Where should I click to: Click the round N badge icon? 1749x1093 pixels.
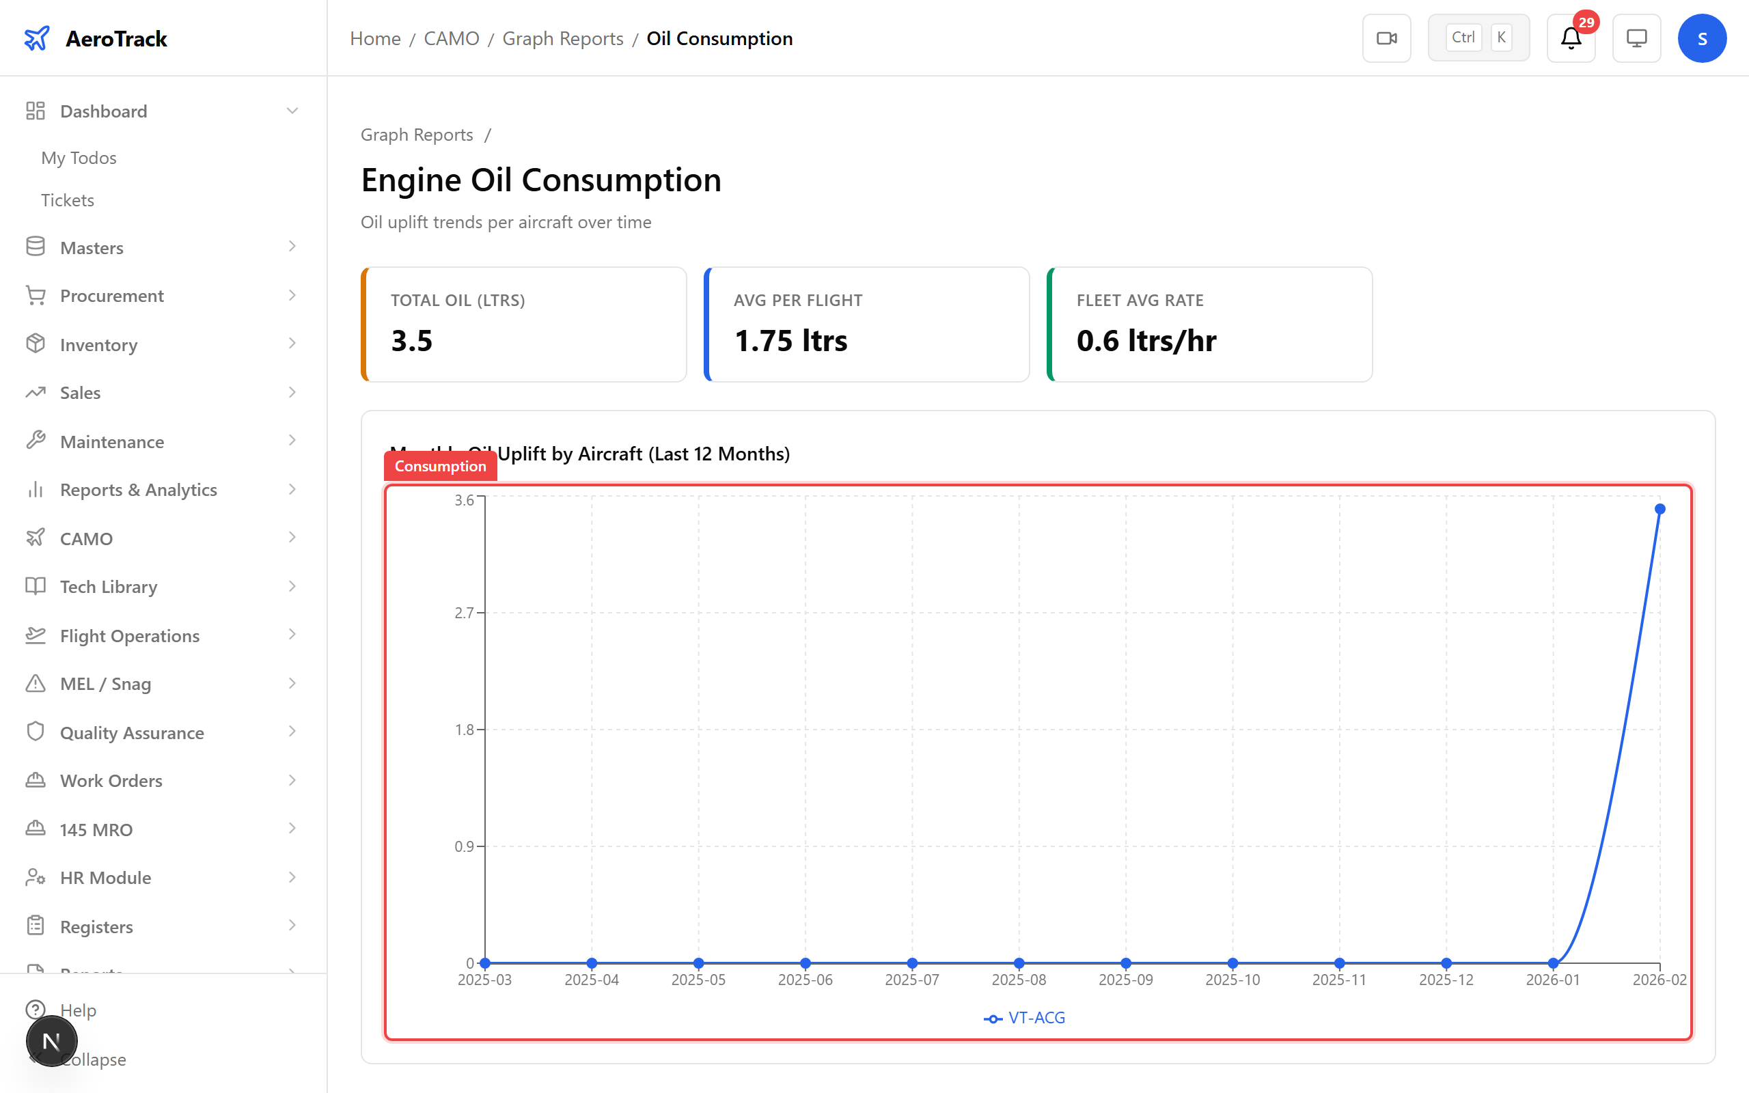(51, 1041)
